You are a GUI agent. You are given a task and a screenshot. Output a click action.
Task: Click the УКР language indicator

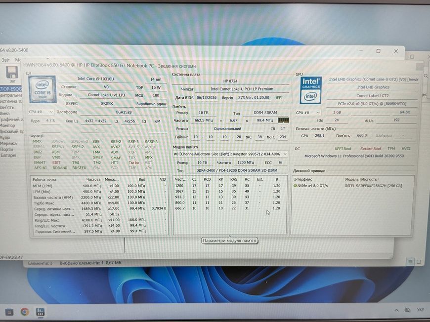pos(421,310)
